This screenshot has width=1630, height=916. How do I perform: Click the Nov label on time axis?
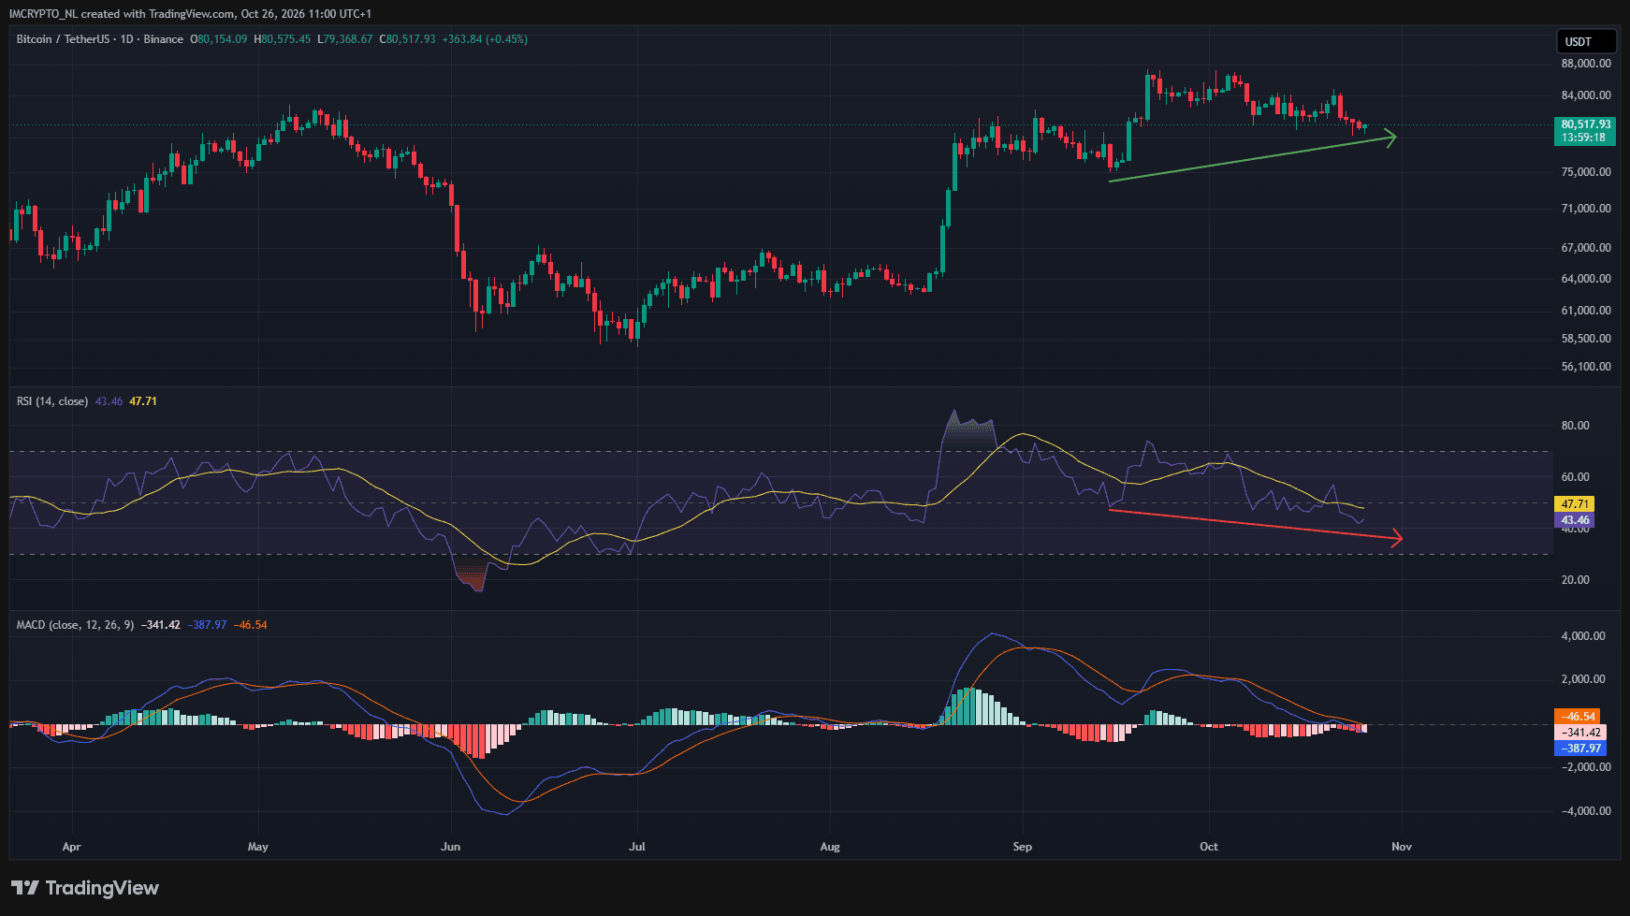tap(1402, 847)
